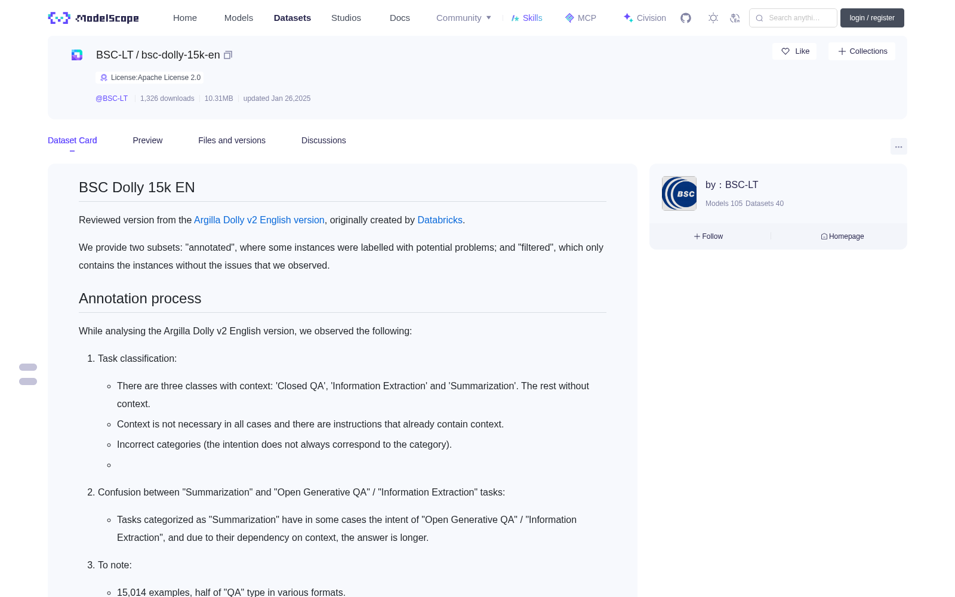The height and width of the screenshot is (597, 955).
Task: Click the BSC organization avatar
Action: pyautogui.click(x=679, y=193)
